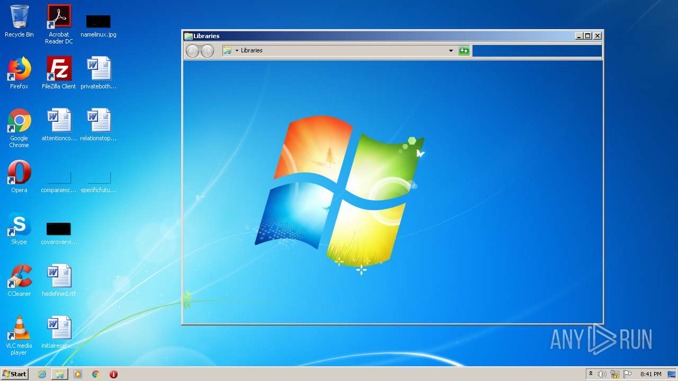This screenshot has width=678, height=381.
Task: Select the Google Chrome desktop shortcut
Action: (19, 128)
